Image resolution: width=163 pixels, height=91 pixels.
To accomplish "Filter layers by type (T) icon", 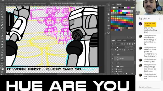I will [x=127, y=44].
